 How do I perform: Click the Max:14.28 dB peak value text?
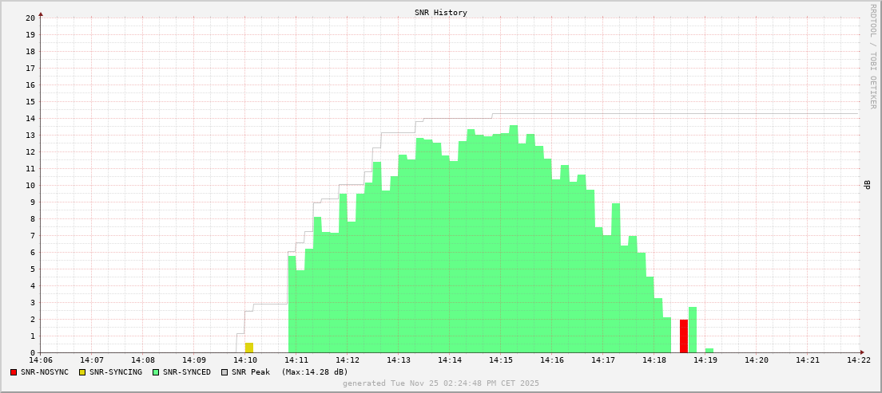point(314,372)
